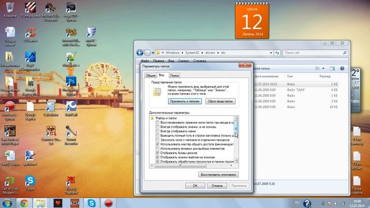
Task: Open the Файл menu in Explorer
Action: click(x=145, y=61)
